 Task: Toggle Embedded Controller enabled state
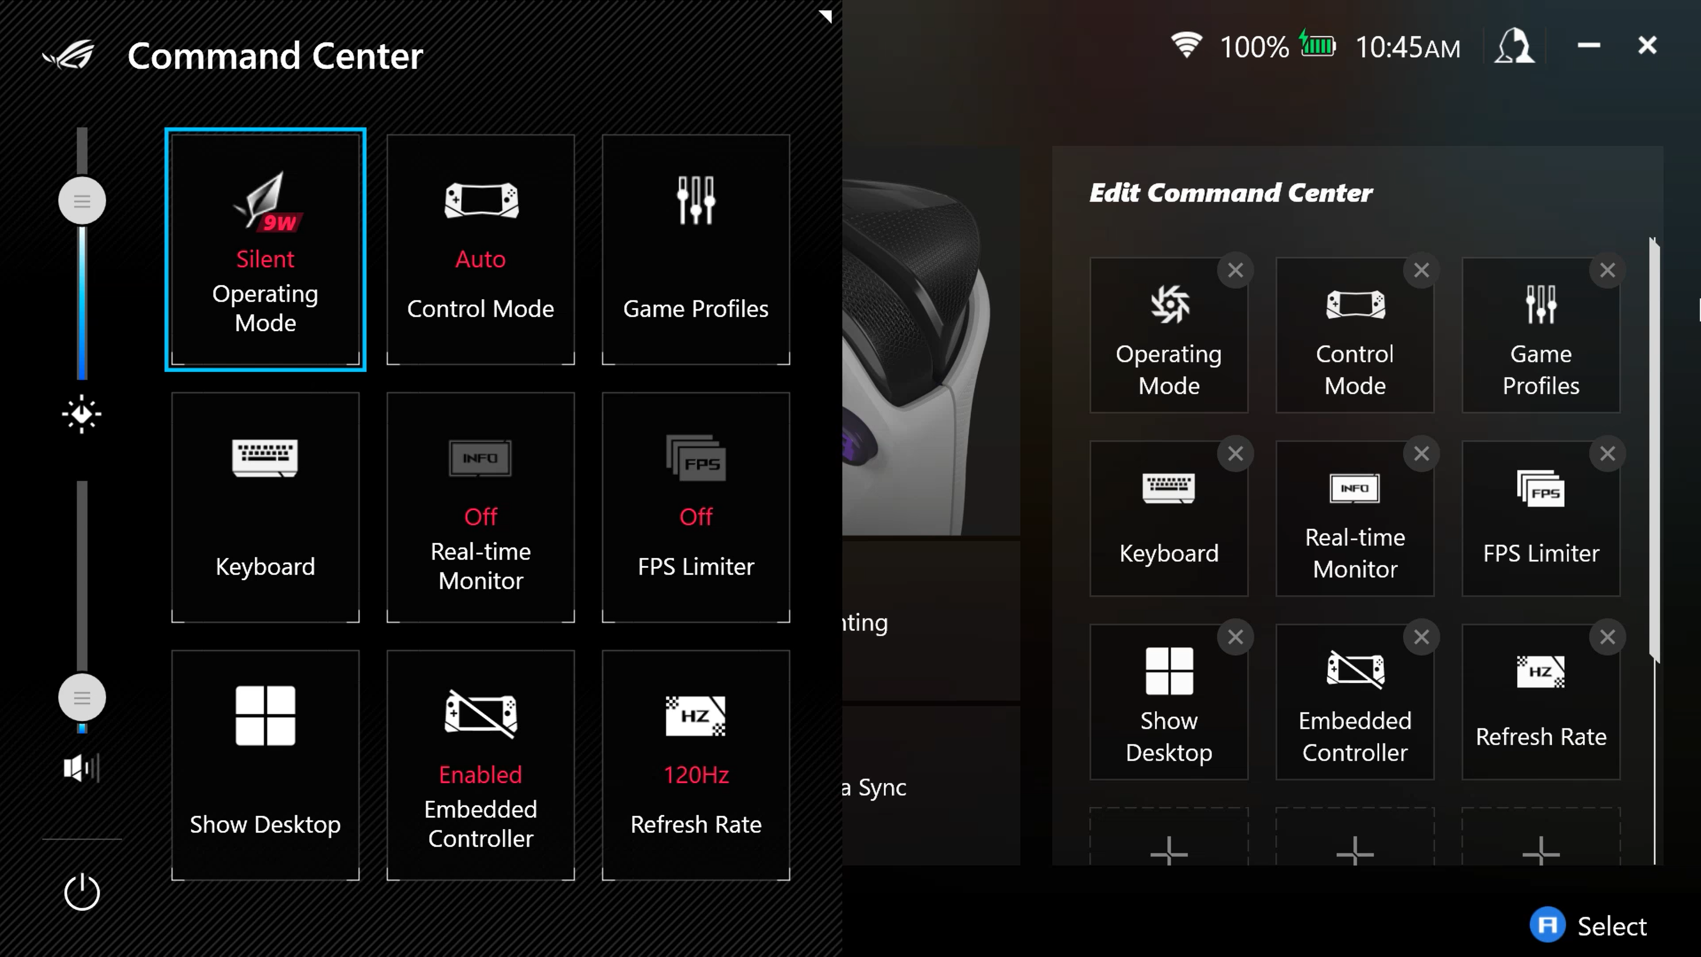pos(480,765)
